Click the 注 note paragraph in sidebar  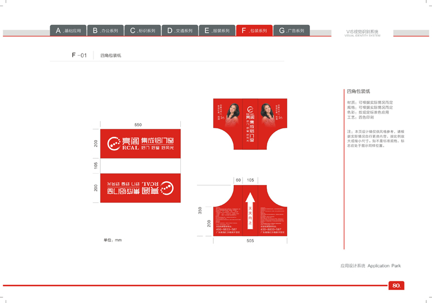pos(376,139)
